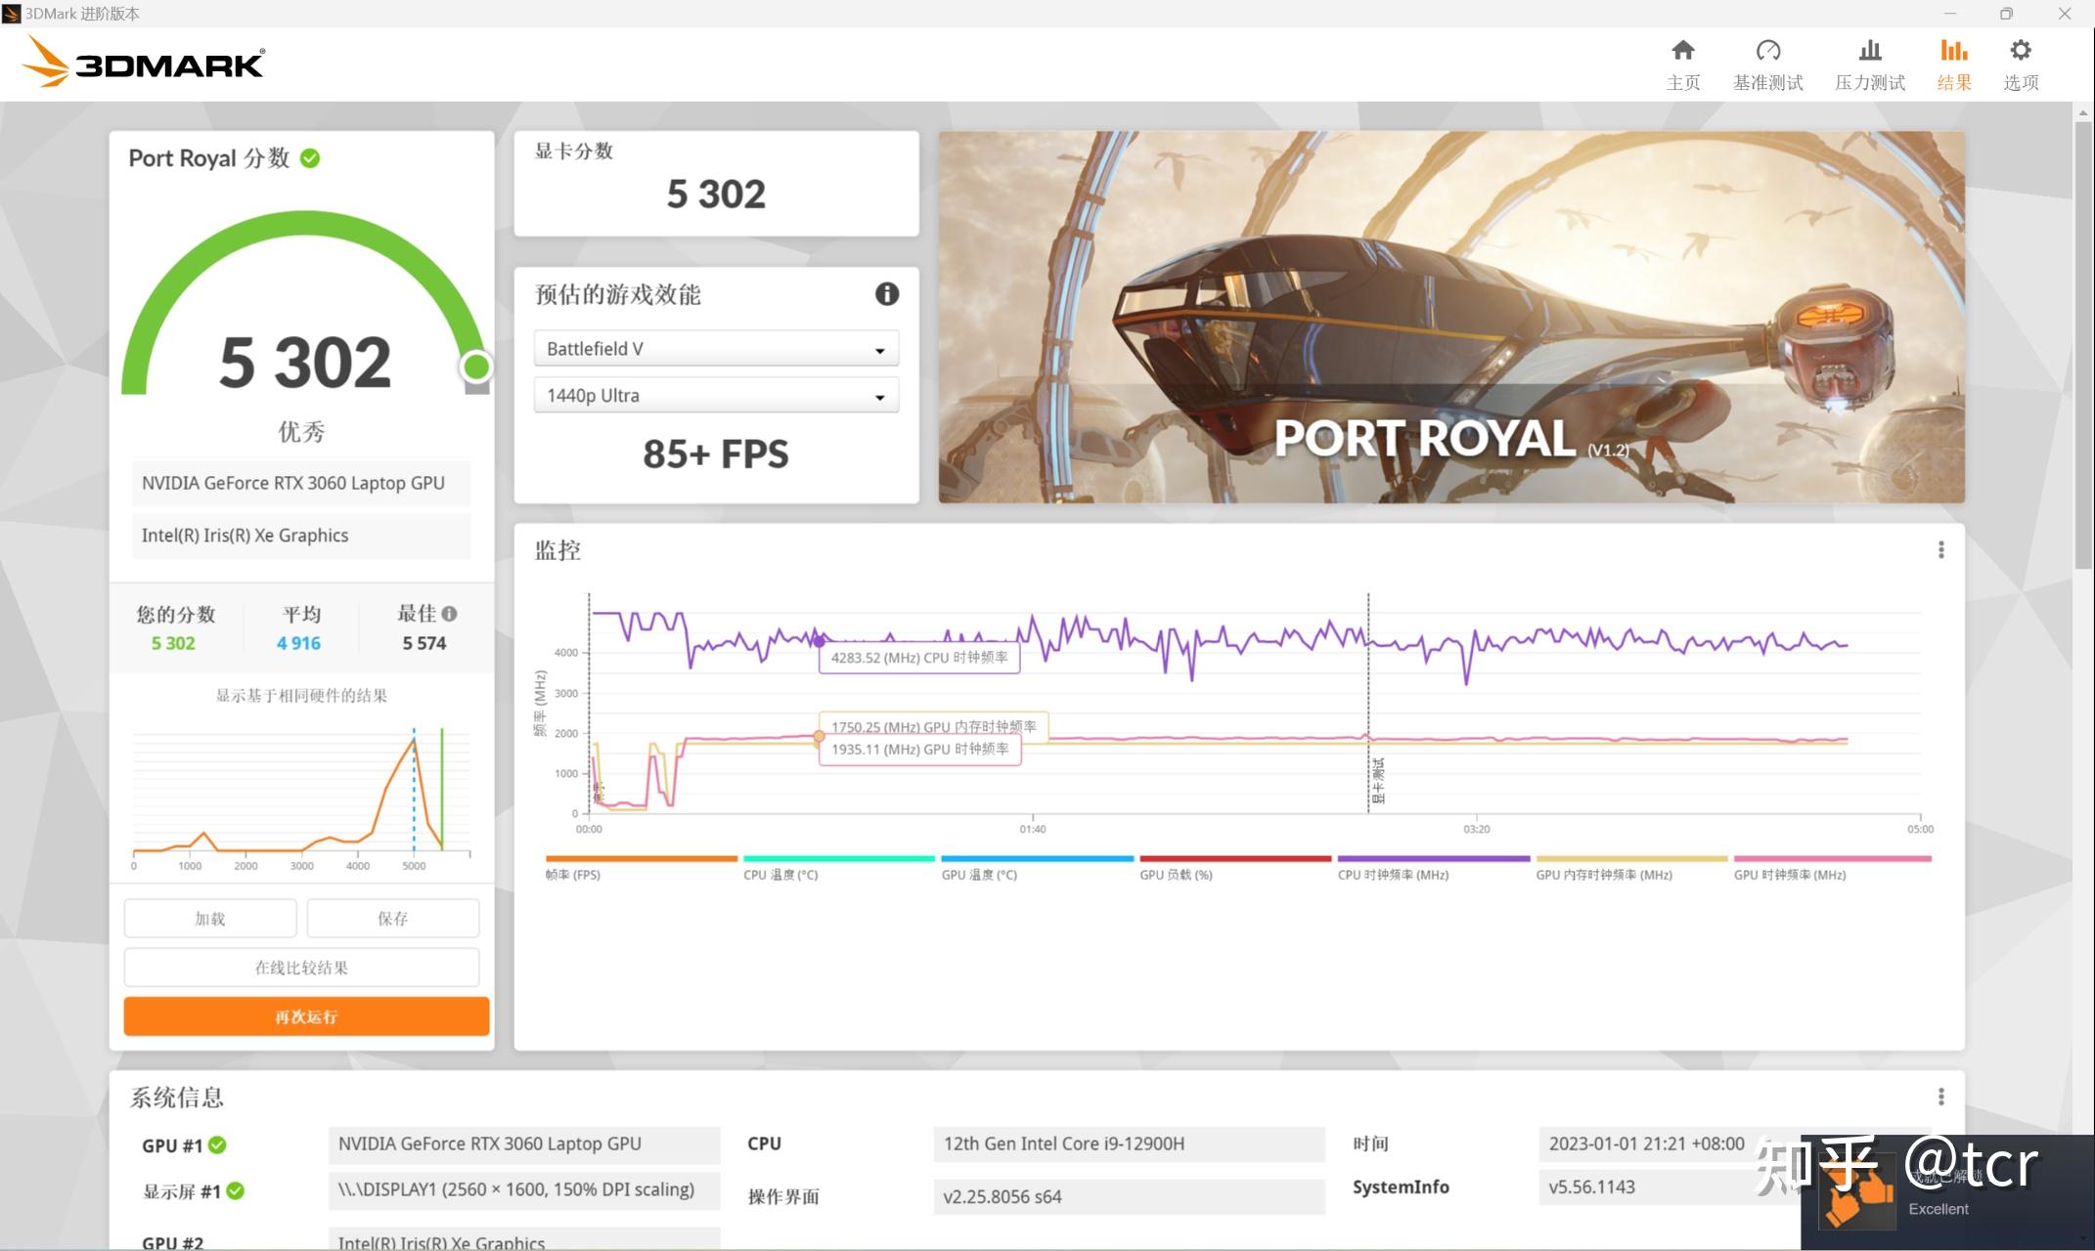Click the GPU #1 system info value

point(524,1143)
